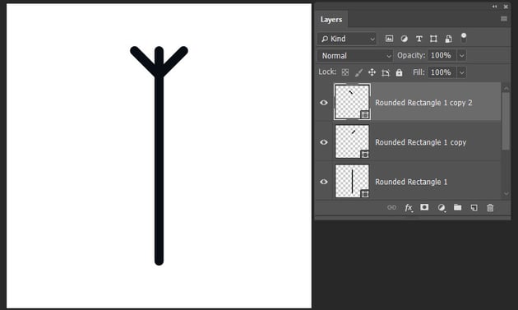The image size is (518, 310).
Task: Create new group folder icon
Action: (457, 207)
